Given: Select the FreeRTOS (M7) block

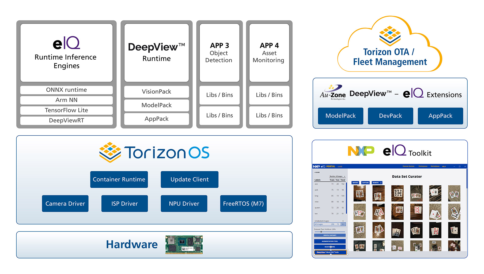Looking at the screenshot, I should (244, 204).
